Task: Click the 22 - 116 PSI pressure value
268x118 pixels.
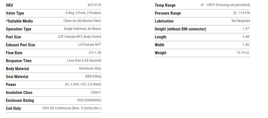Action: pos(241,13)
